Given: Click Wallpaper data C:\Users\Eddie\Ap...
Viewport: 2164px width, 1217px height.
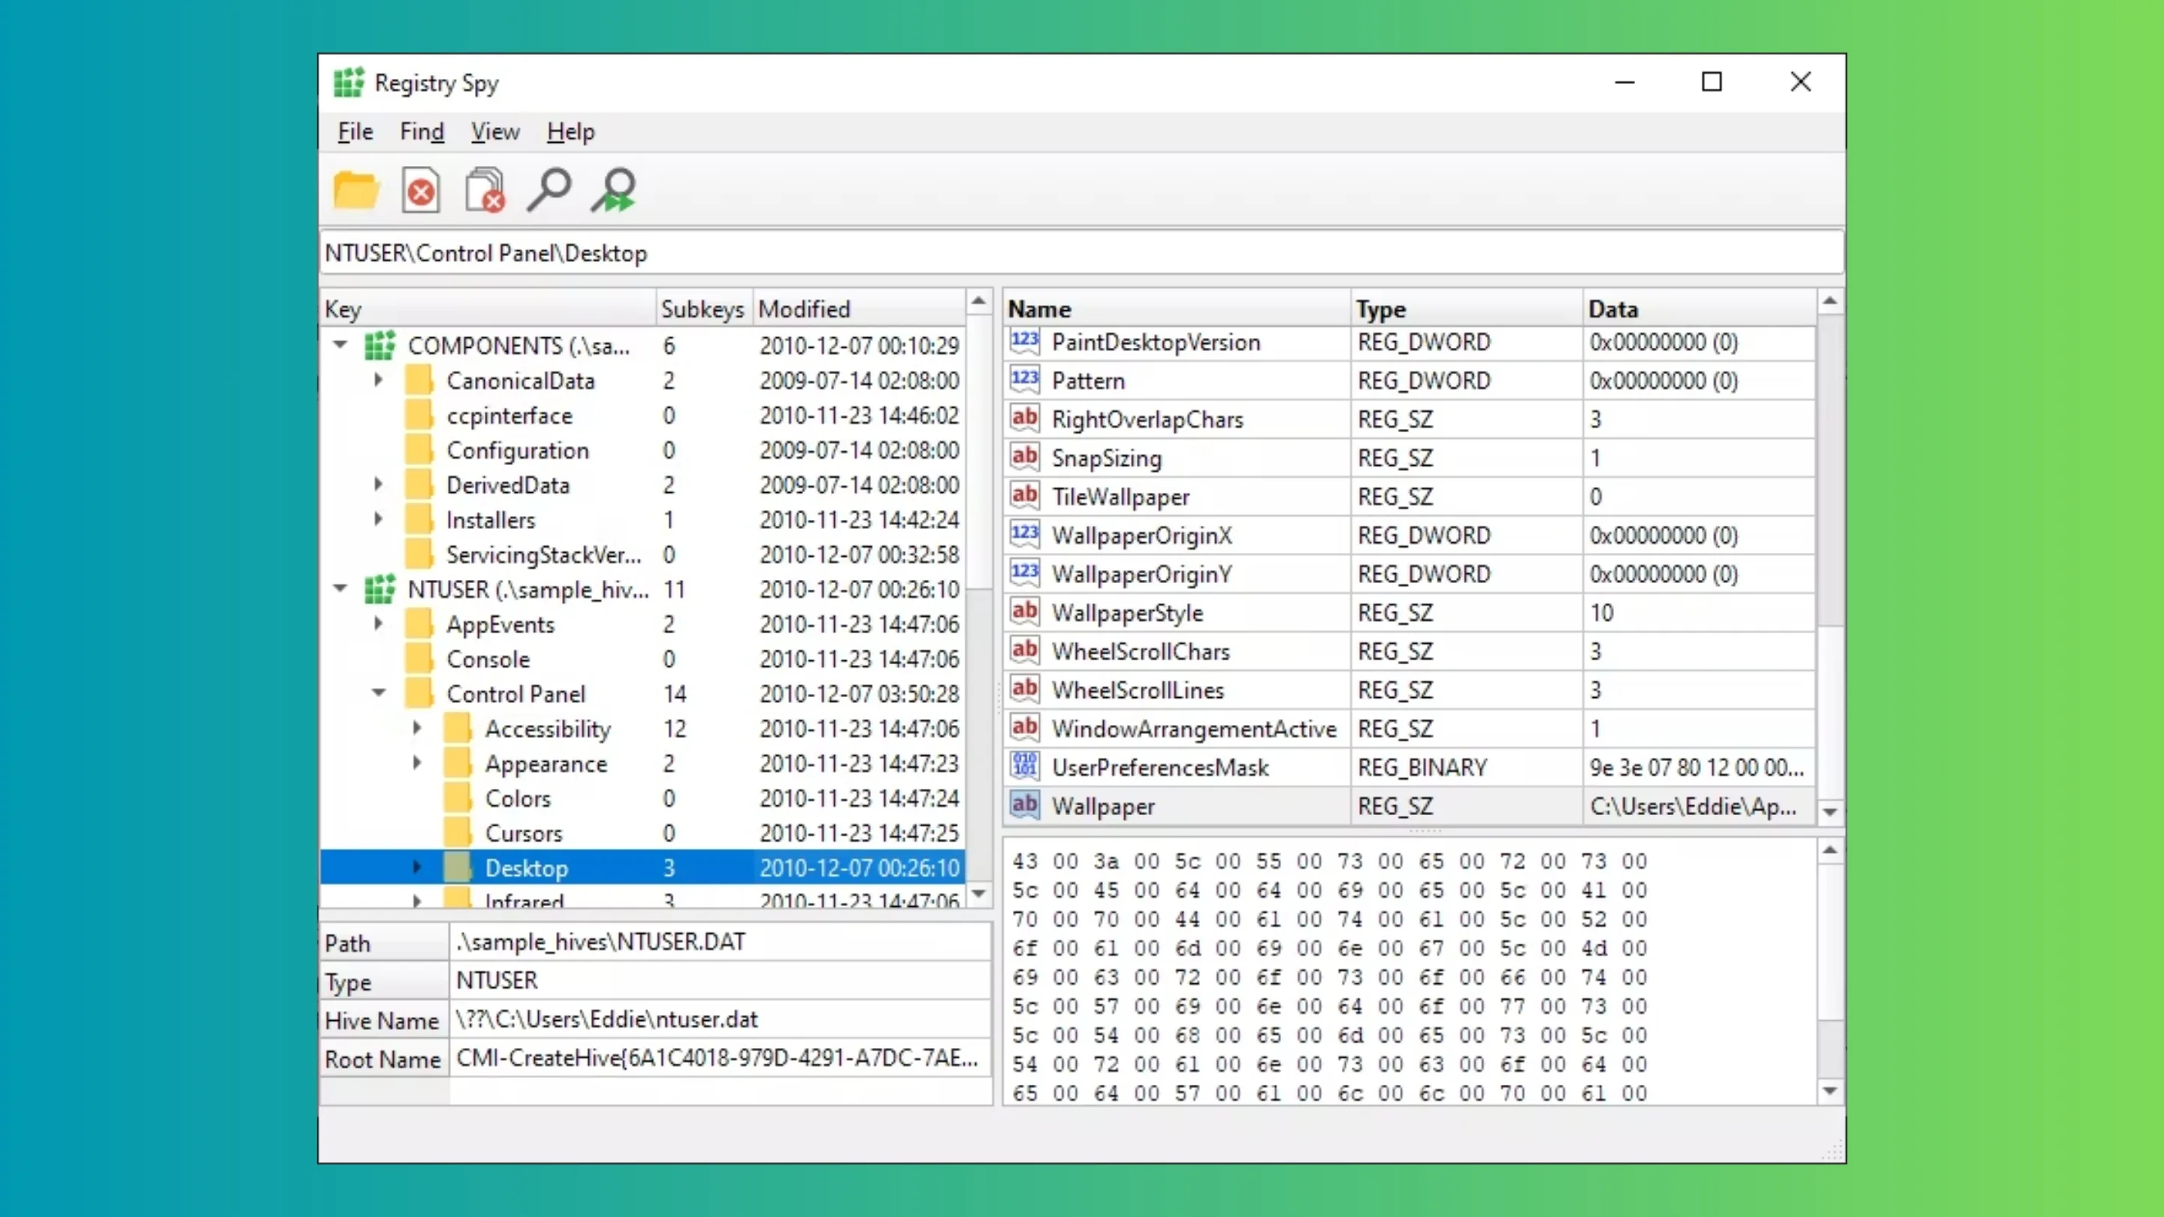Looking at the screenshot, I should (1693, 806).
